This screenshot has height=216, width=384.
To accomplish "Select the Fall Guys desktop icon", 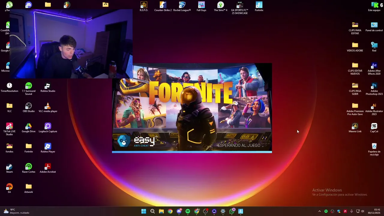I will pyautogui.click(x=201, y=6).
